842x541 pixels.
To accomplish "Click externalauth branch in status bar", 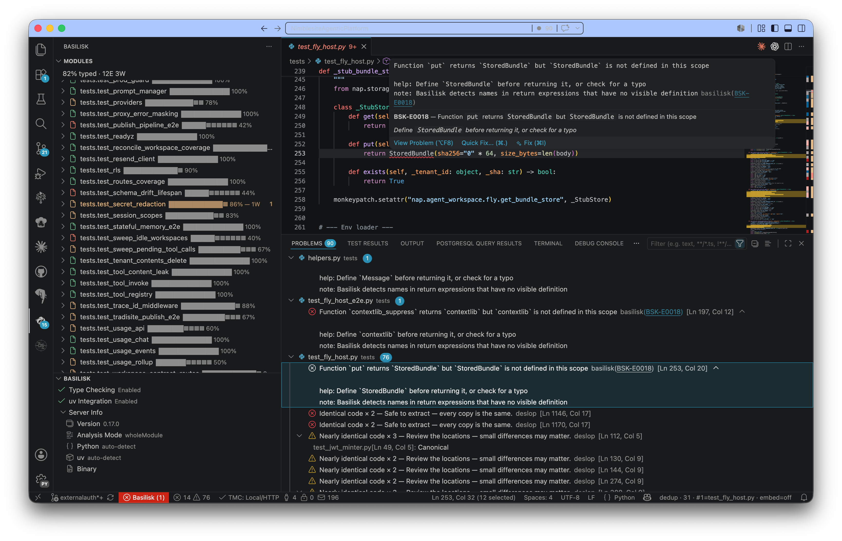I will [x=77, y=497].
